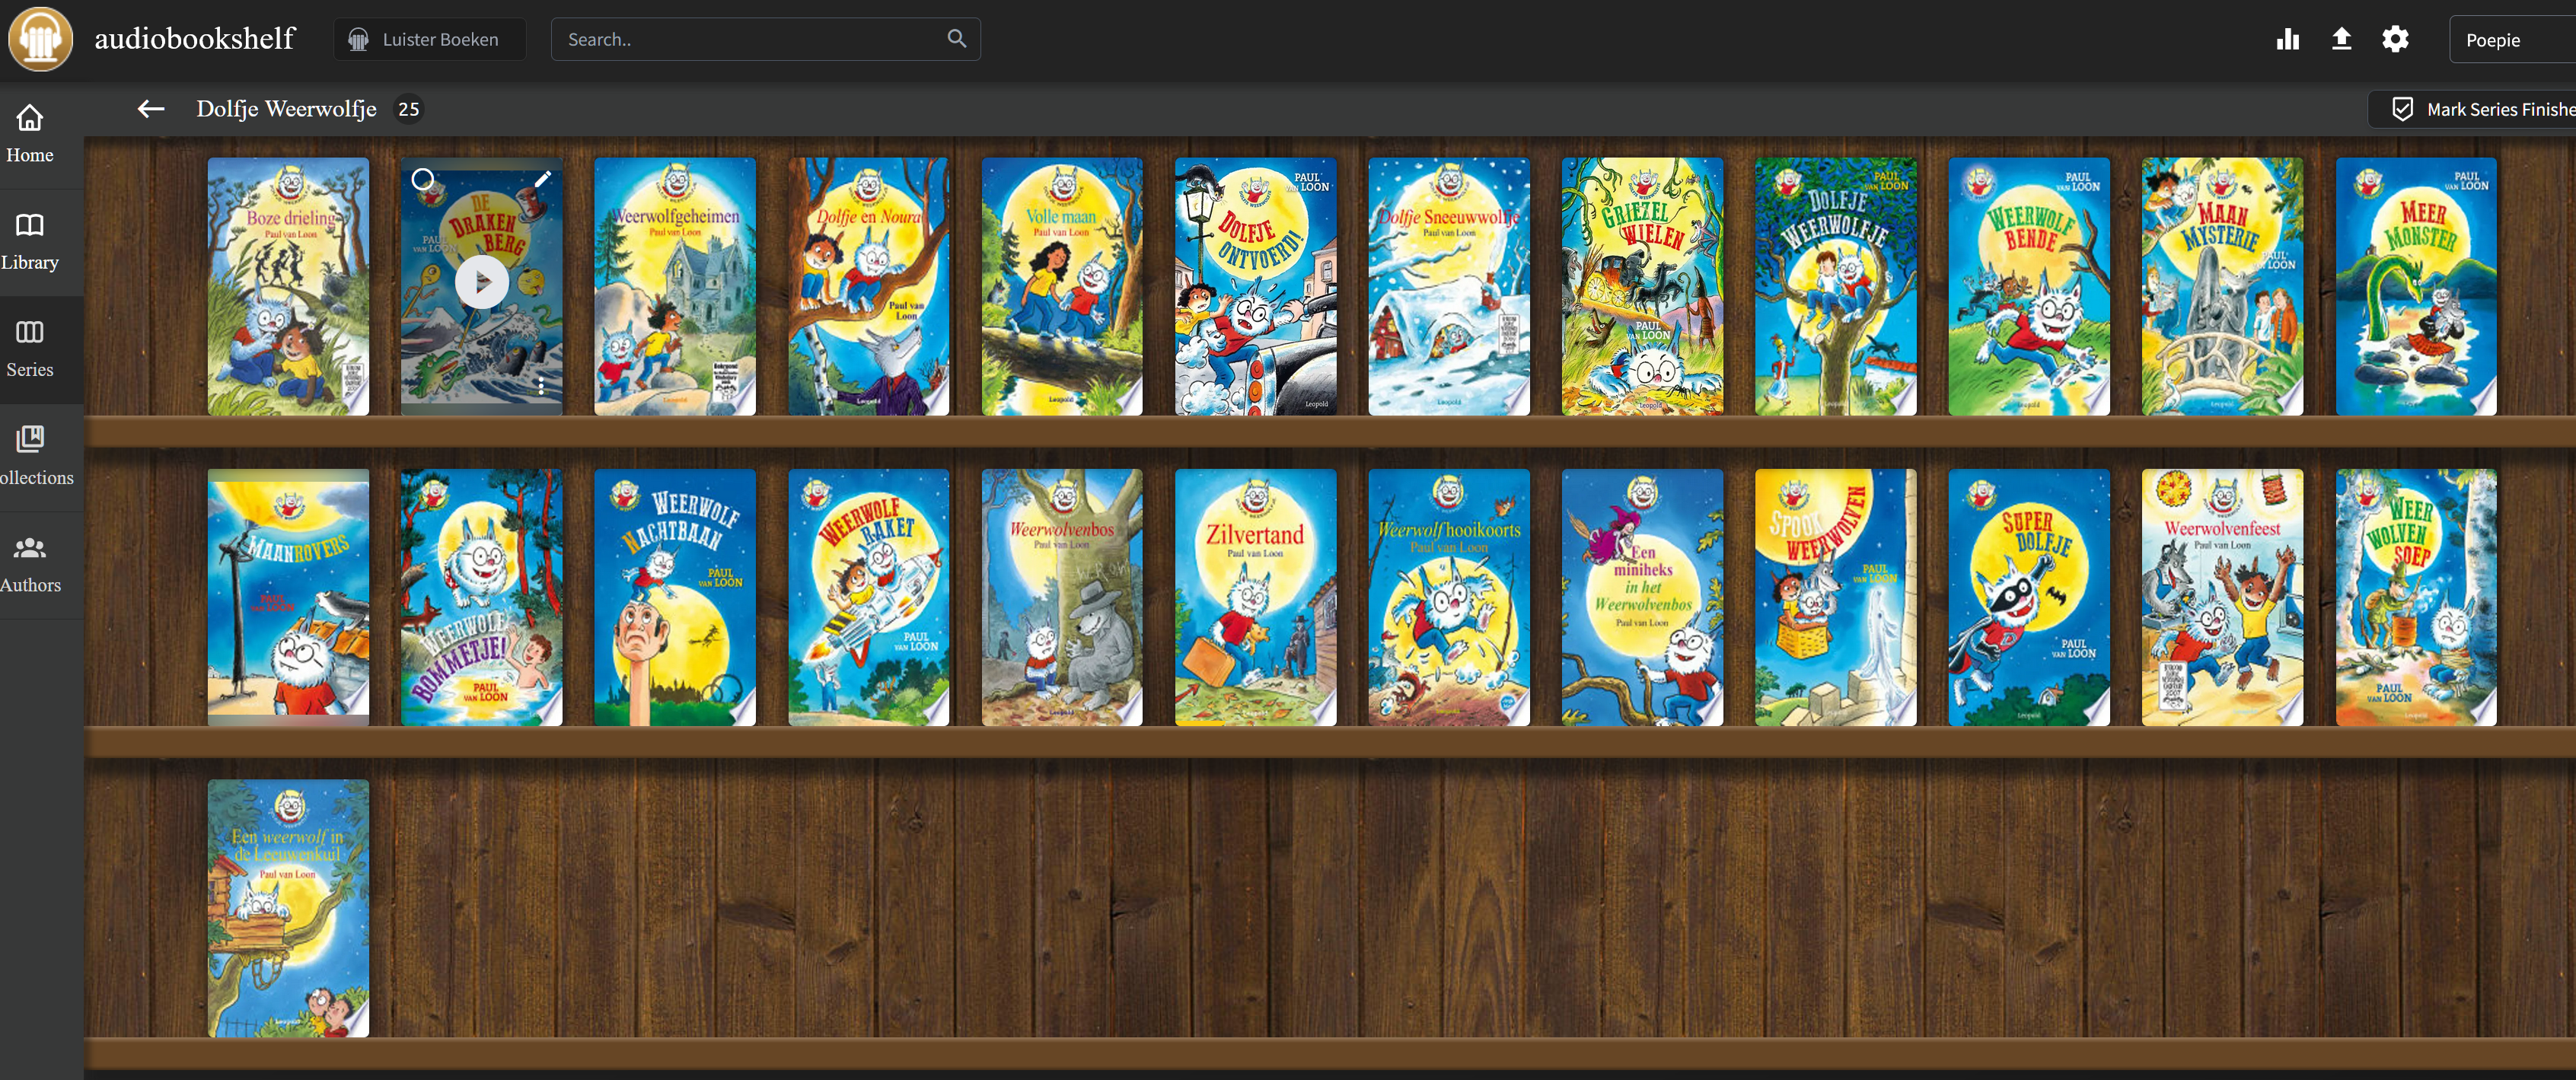Open the Weerwolfraket book cover

coord(869,597)
